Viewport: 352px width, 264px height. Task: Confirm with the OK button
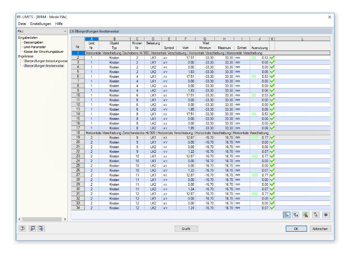click(x=296, y=229)
